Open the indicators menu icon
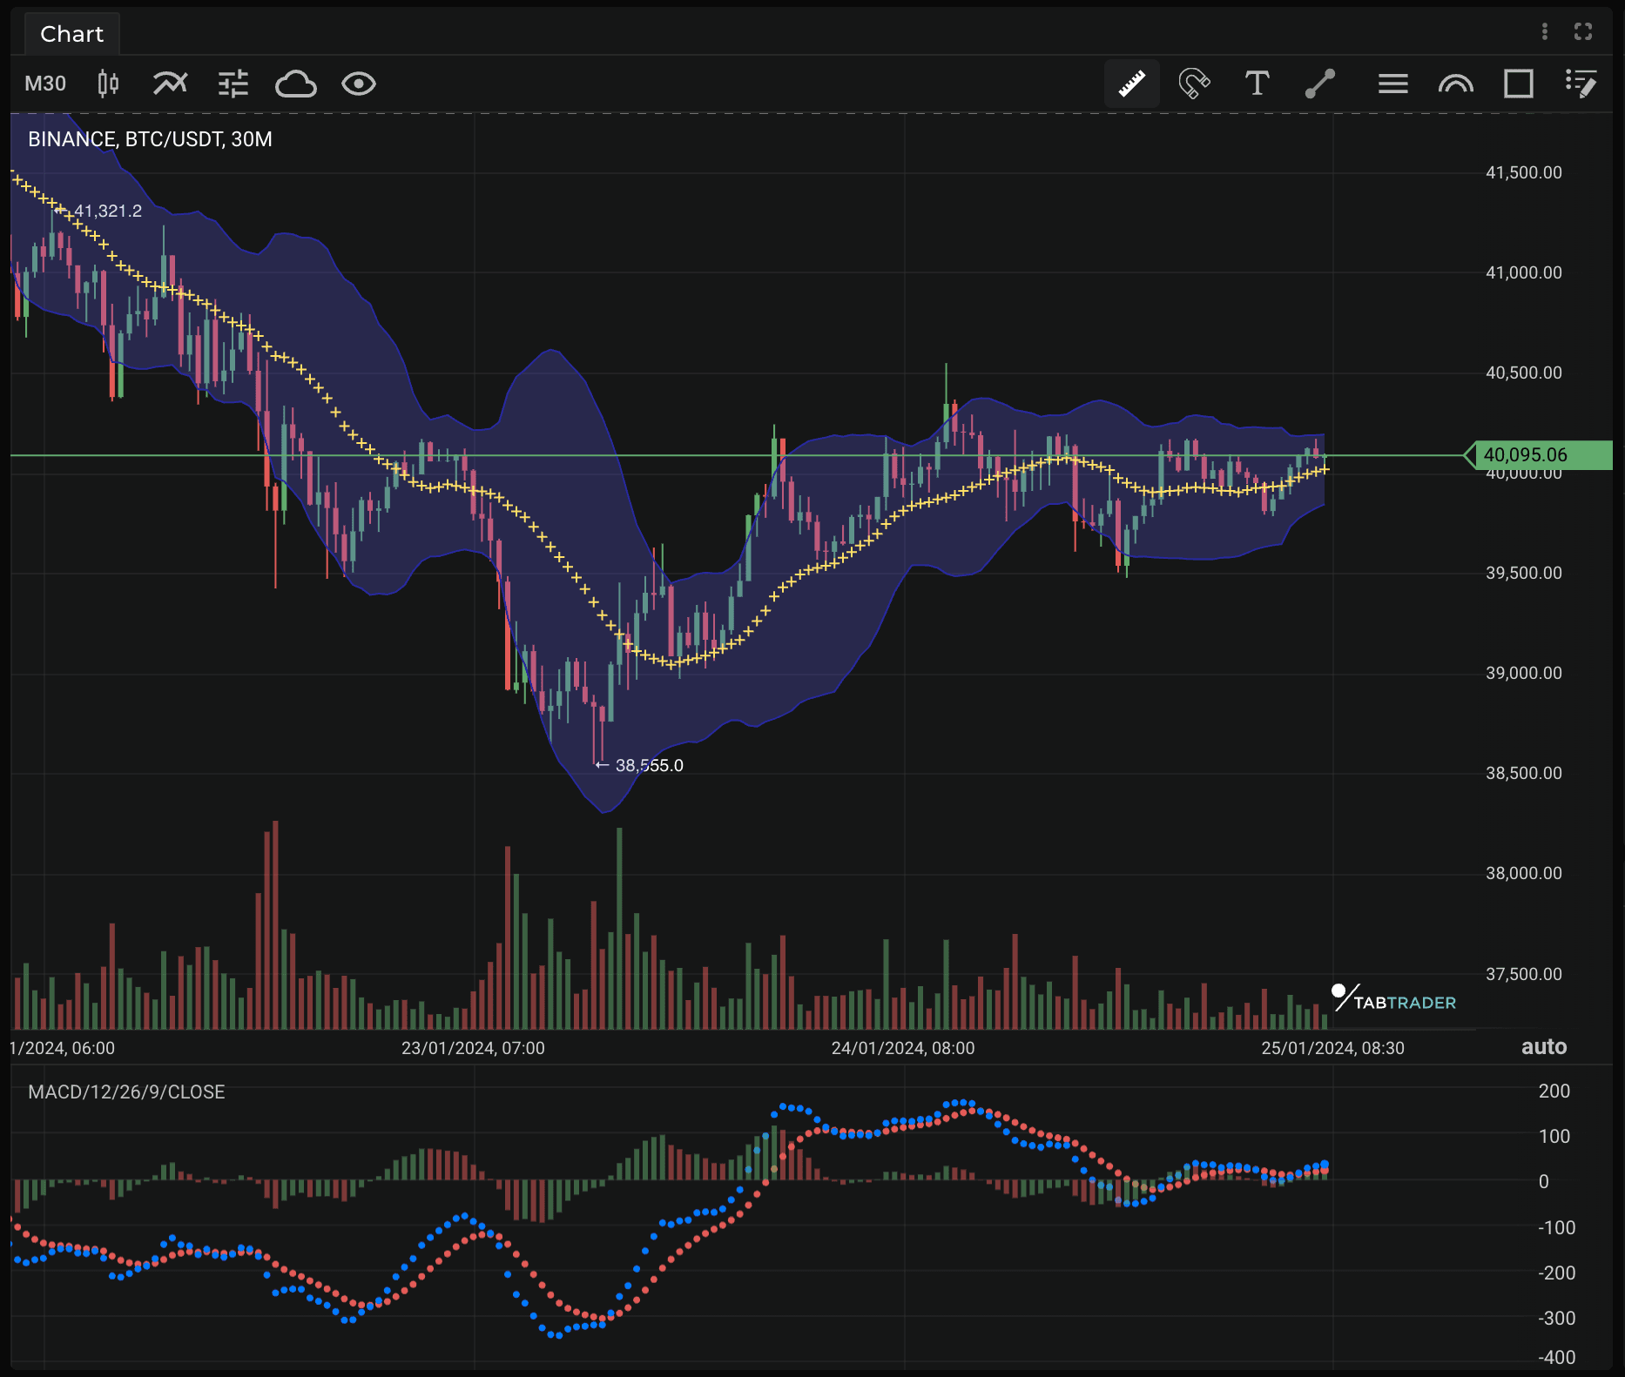The height and width of the screenshot is (1377, 1625). pyautogui.click(x=171, y=84)
